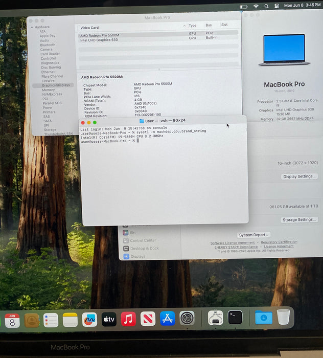Select Ethernet in hardware list
The image size is (323, 358).
(48, 72)
